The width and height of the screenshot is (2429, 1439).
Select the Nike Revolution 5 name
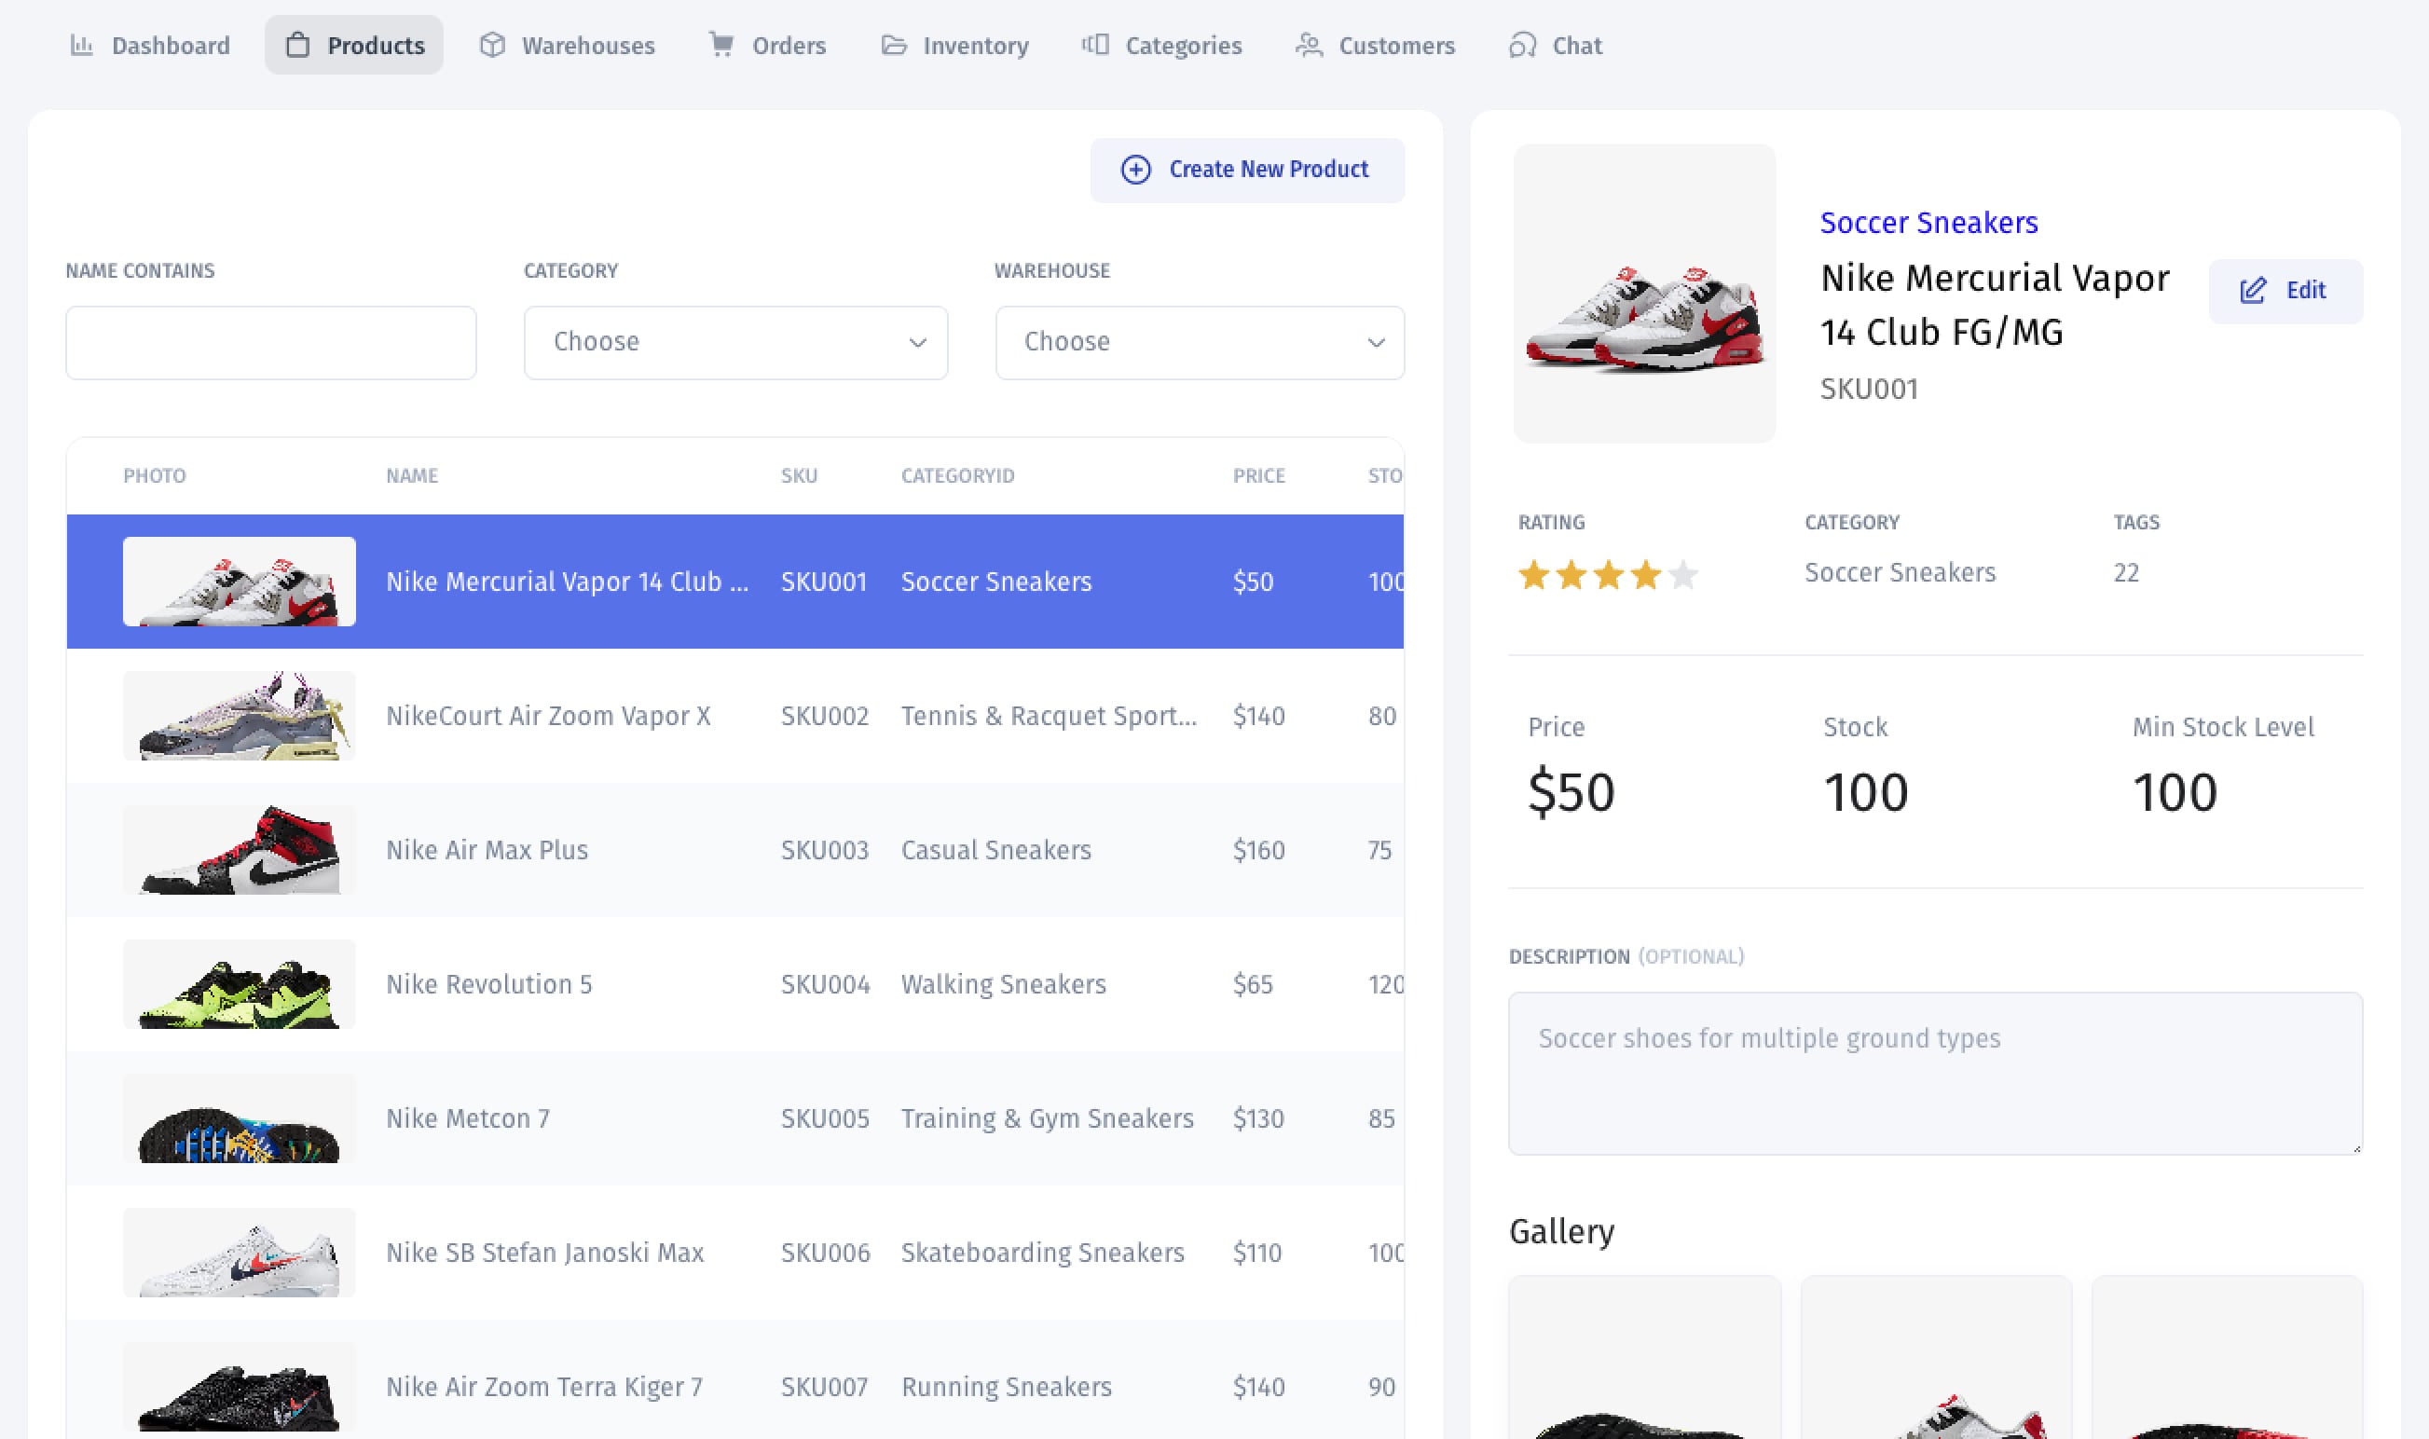[488, 984]
